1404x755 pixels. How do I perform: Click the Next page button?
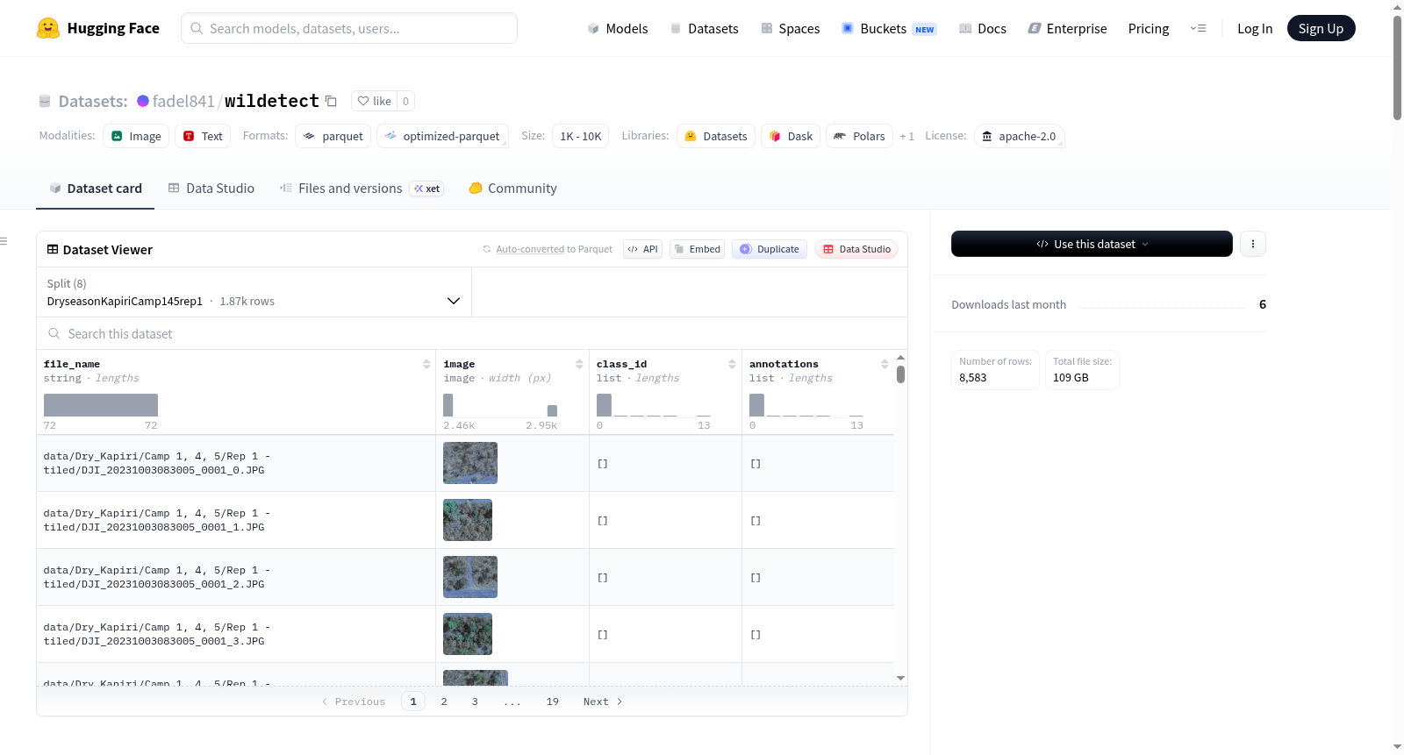[x=603, y=702]
